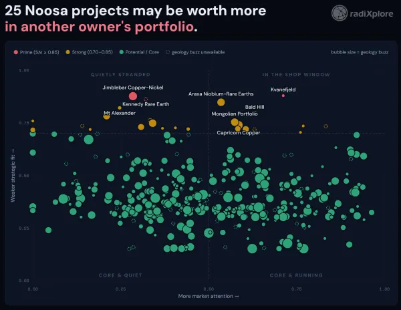Click the Strong (0.70–0.85) legend text
Screen dimensions: 401x310
(x=92, y=52)
